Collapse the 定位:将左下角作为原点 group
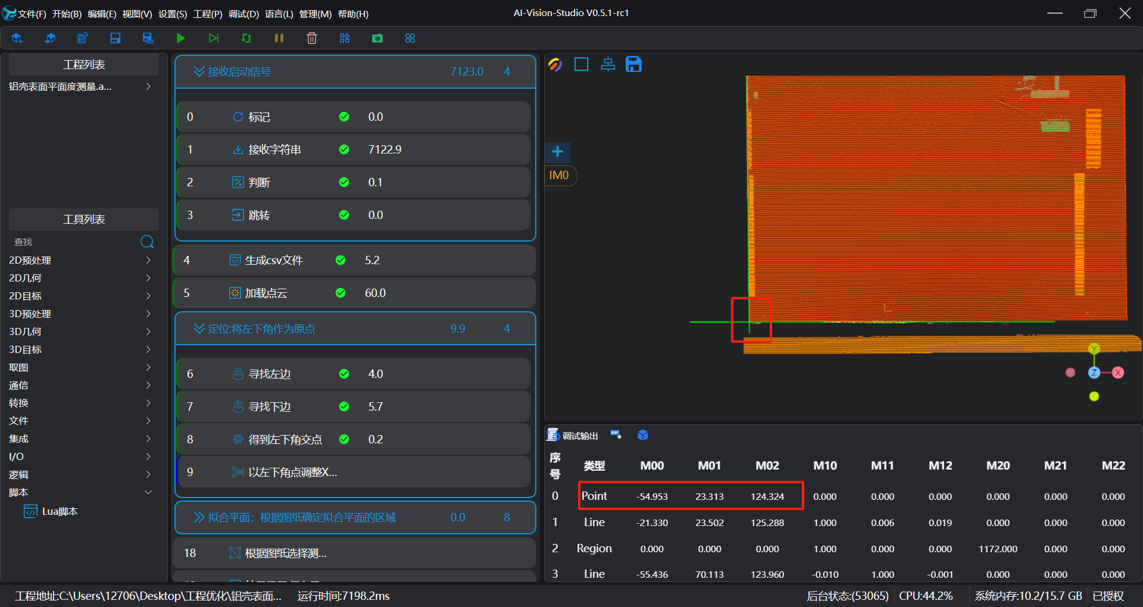The height and width of the screenshot is (607, 1143). coord(199,328)
